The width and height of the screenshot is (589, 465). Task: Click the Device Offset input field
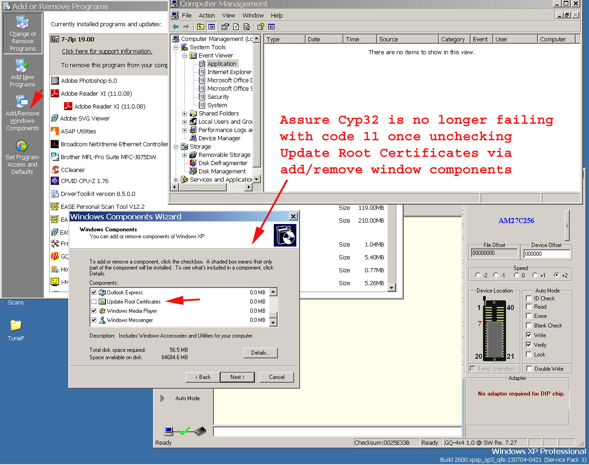point(547,253)
